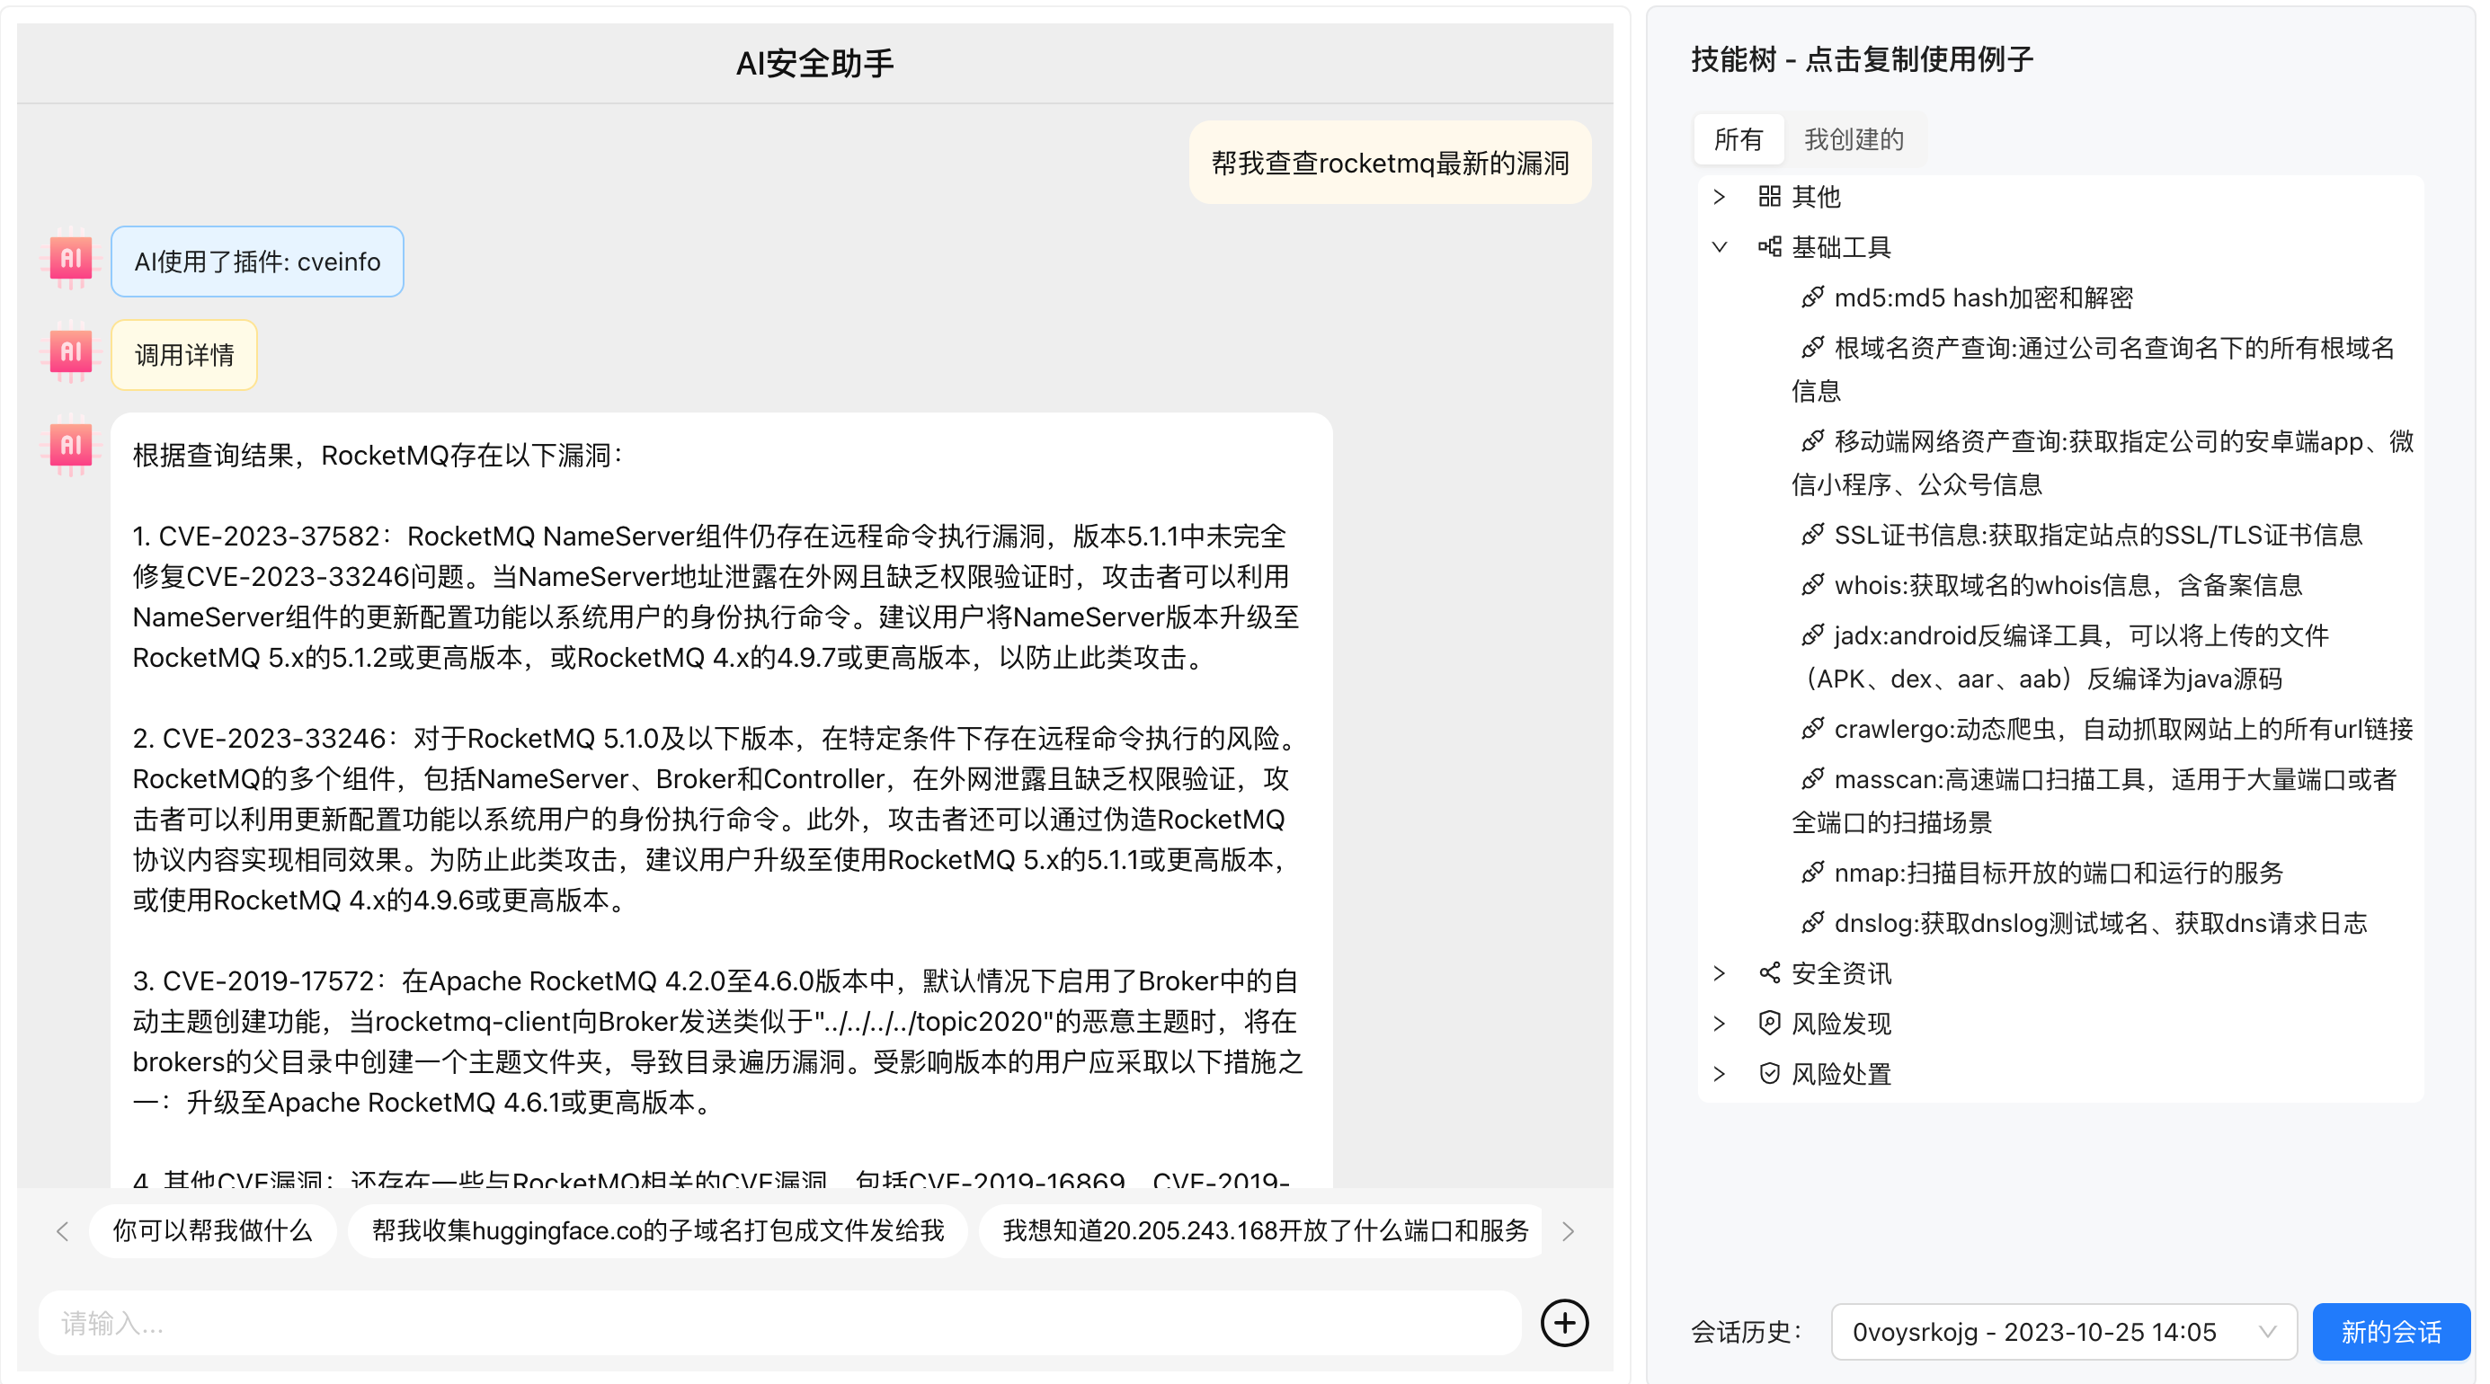The image size is (2490, 1384).
Task: Click the link icon beside dnslog skill
Action: tap(1812, 923)
